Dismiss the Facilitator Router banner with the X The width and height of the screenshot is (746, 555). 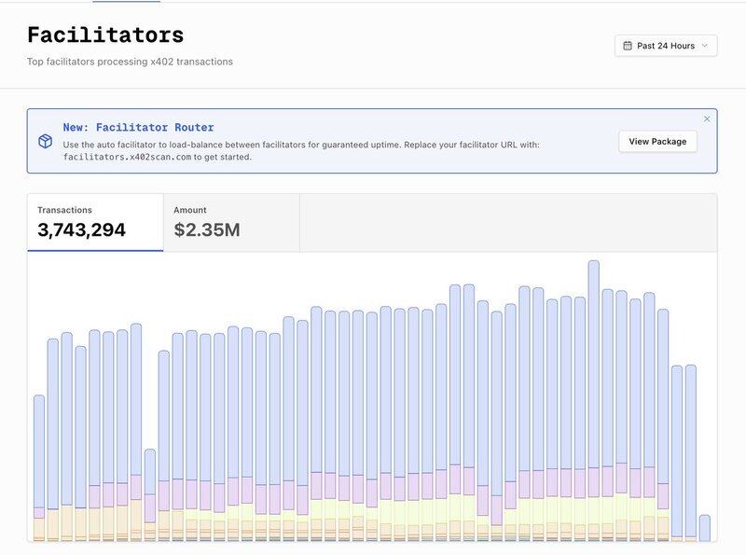point(707,118)
